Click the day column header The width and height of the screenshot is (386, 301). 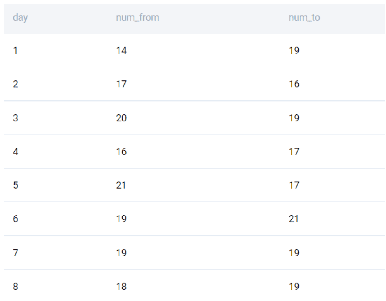point(20,18)
